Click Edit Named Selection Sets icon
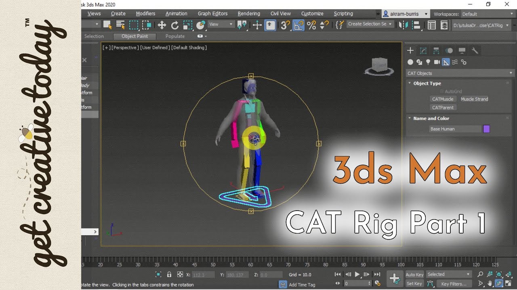Screen dimensions: 517x290 pyautogui.click(x=340, y=25)
